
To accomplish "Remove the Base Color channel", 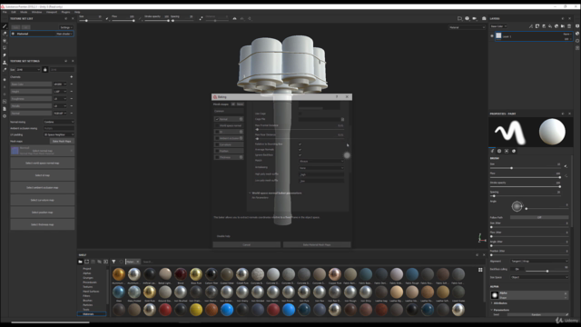I will pos(71,84).
